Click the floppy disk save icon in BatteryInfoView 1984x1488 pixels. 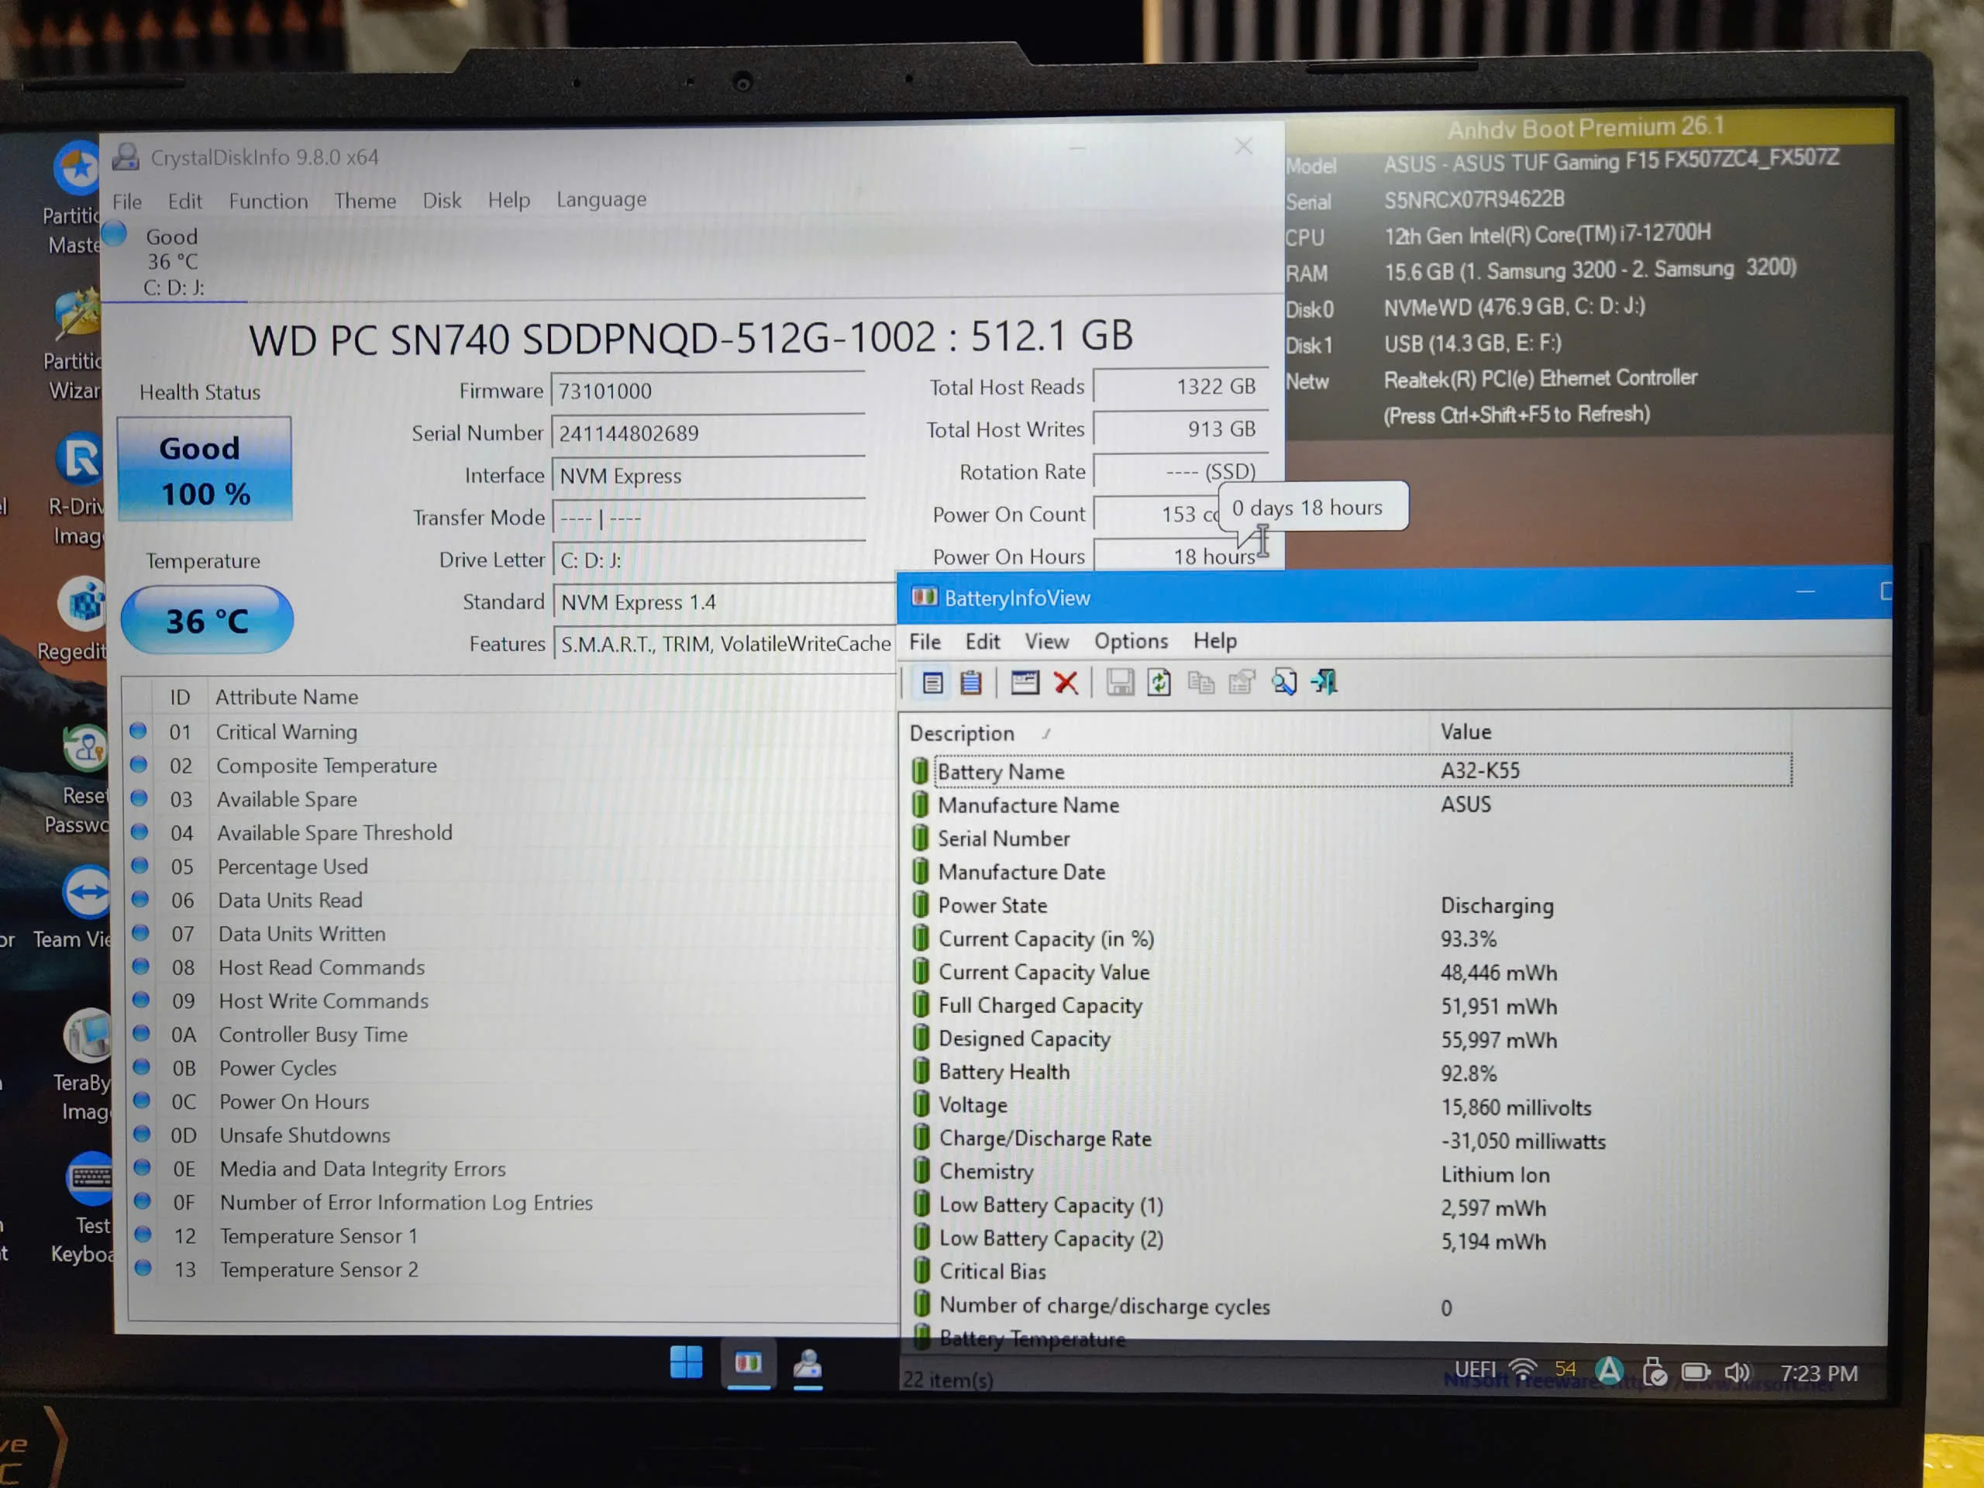(1119, 684)
